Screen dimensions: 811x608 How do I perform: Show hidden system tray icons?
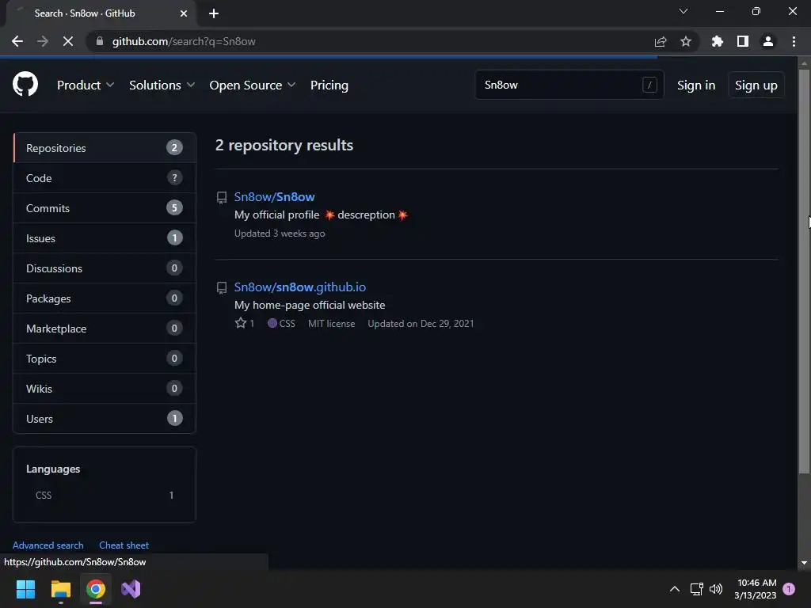(x=675, y=589)
